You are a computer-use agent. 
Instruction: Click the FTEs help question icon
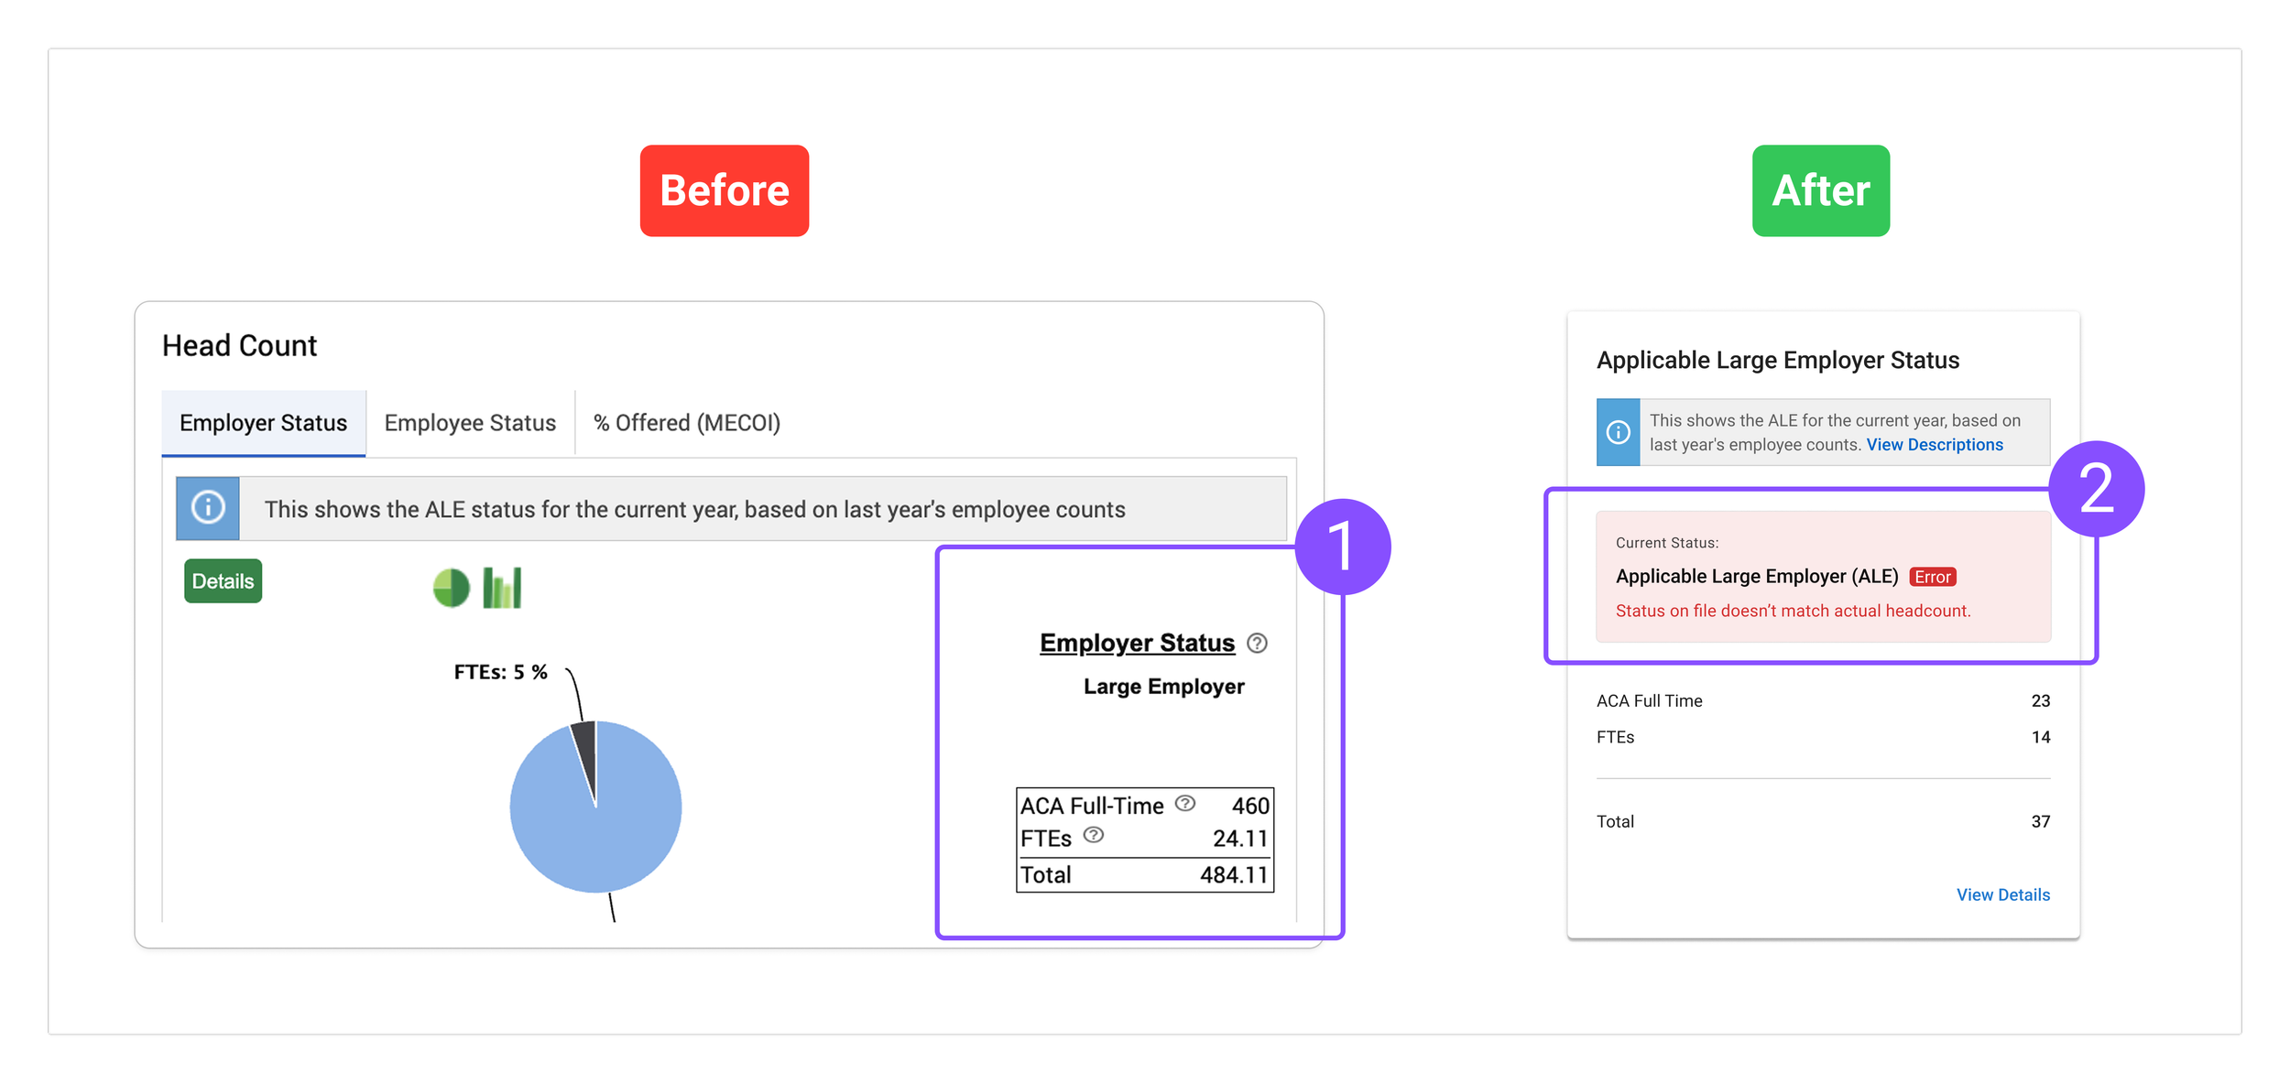1094,836
